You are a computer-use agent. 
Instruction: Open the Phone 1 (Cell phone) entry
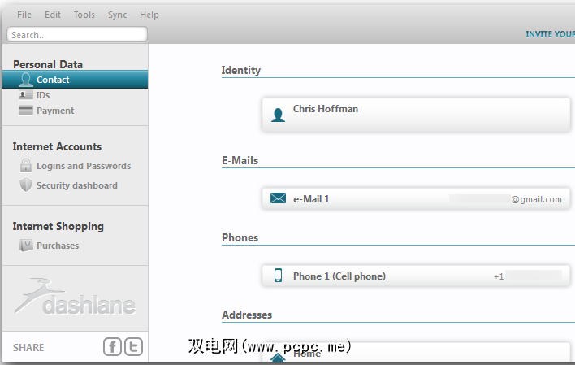416,276
